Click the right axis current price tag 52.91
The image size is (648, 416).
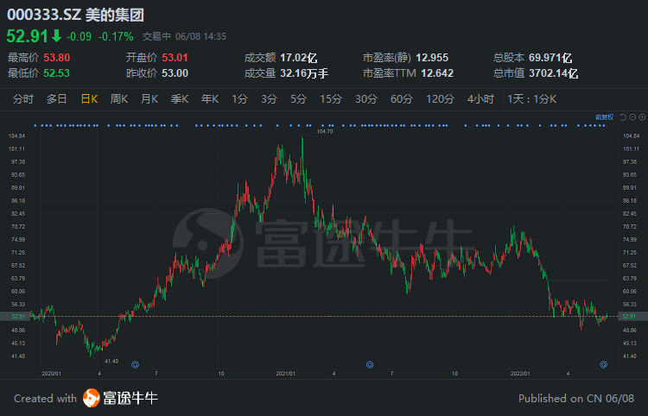[x=632, y=316]
